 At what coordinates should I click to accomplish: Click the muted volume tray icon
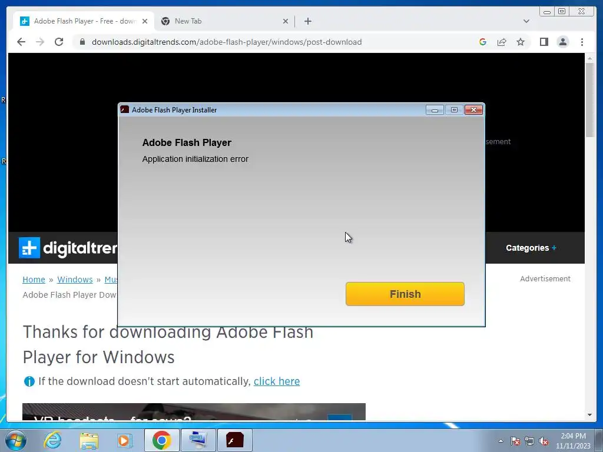[544, 441]
